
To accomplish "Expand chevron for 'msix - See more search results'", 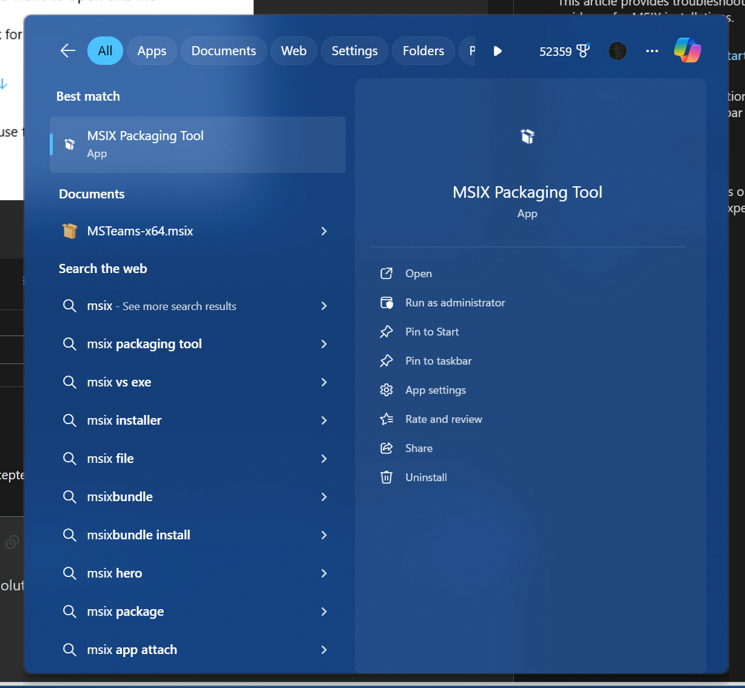I will pos(324,306).
